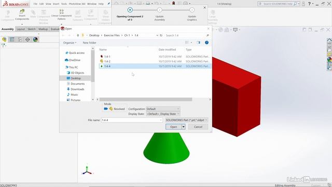Click the Cancel button in the dialog

click(198, 127)
